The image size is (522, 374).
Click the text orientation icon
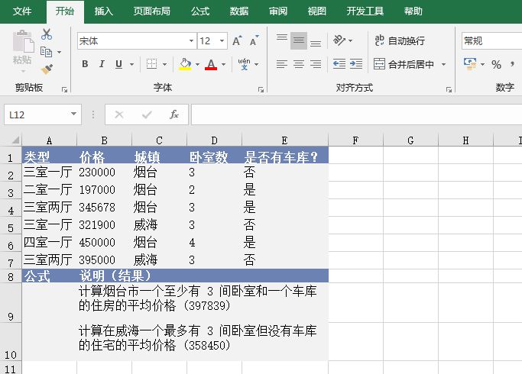coord(337,40)
